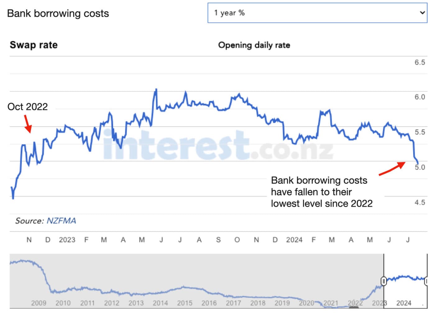This screenshot has width=435, height=313.
Task: Click the 2023 label on the x-axis
Action: pyautogui.click(x=67, y=240)
